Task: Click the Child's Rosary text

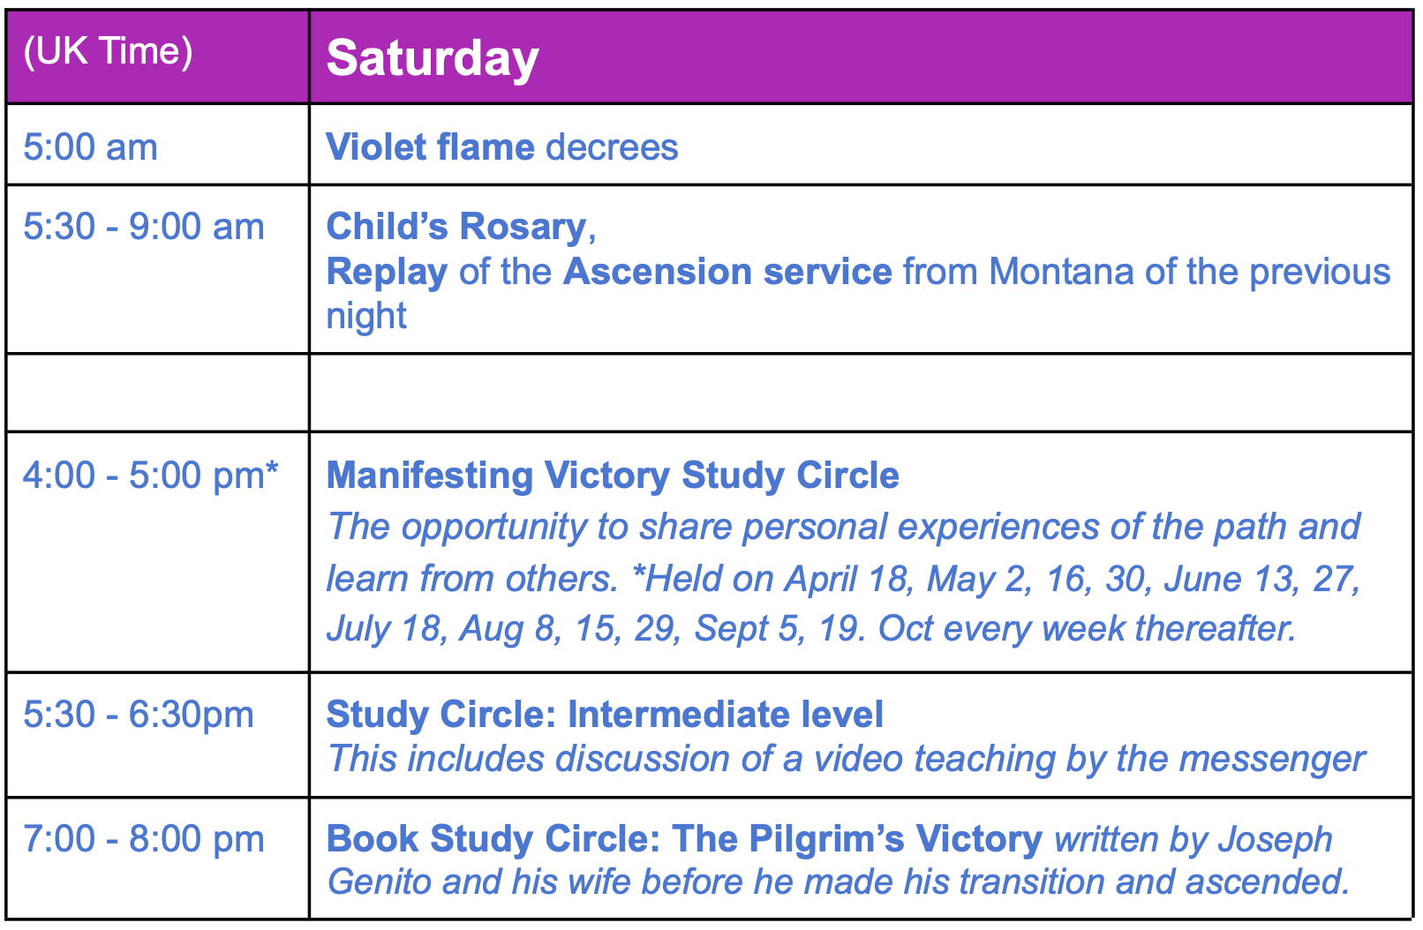Action: [456, 227]
